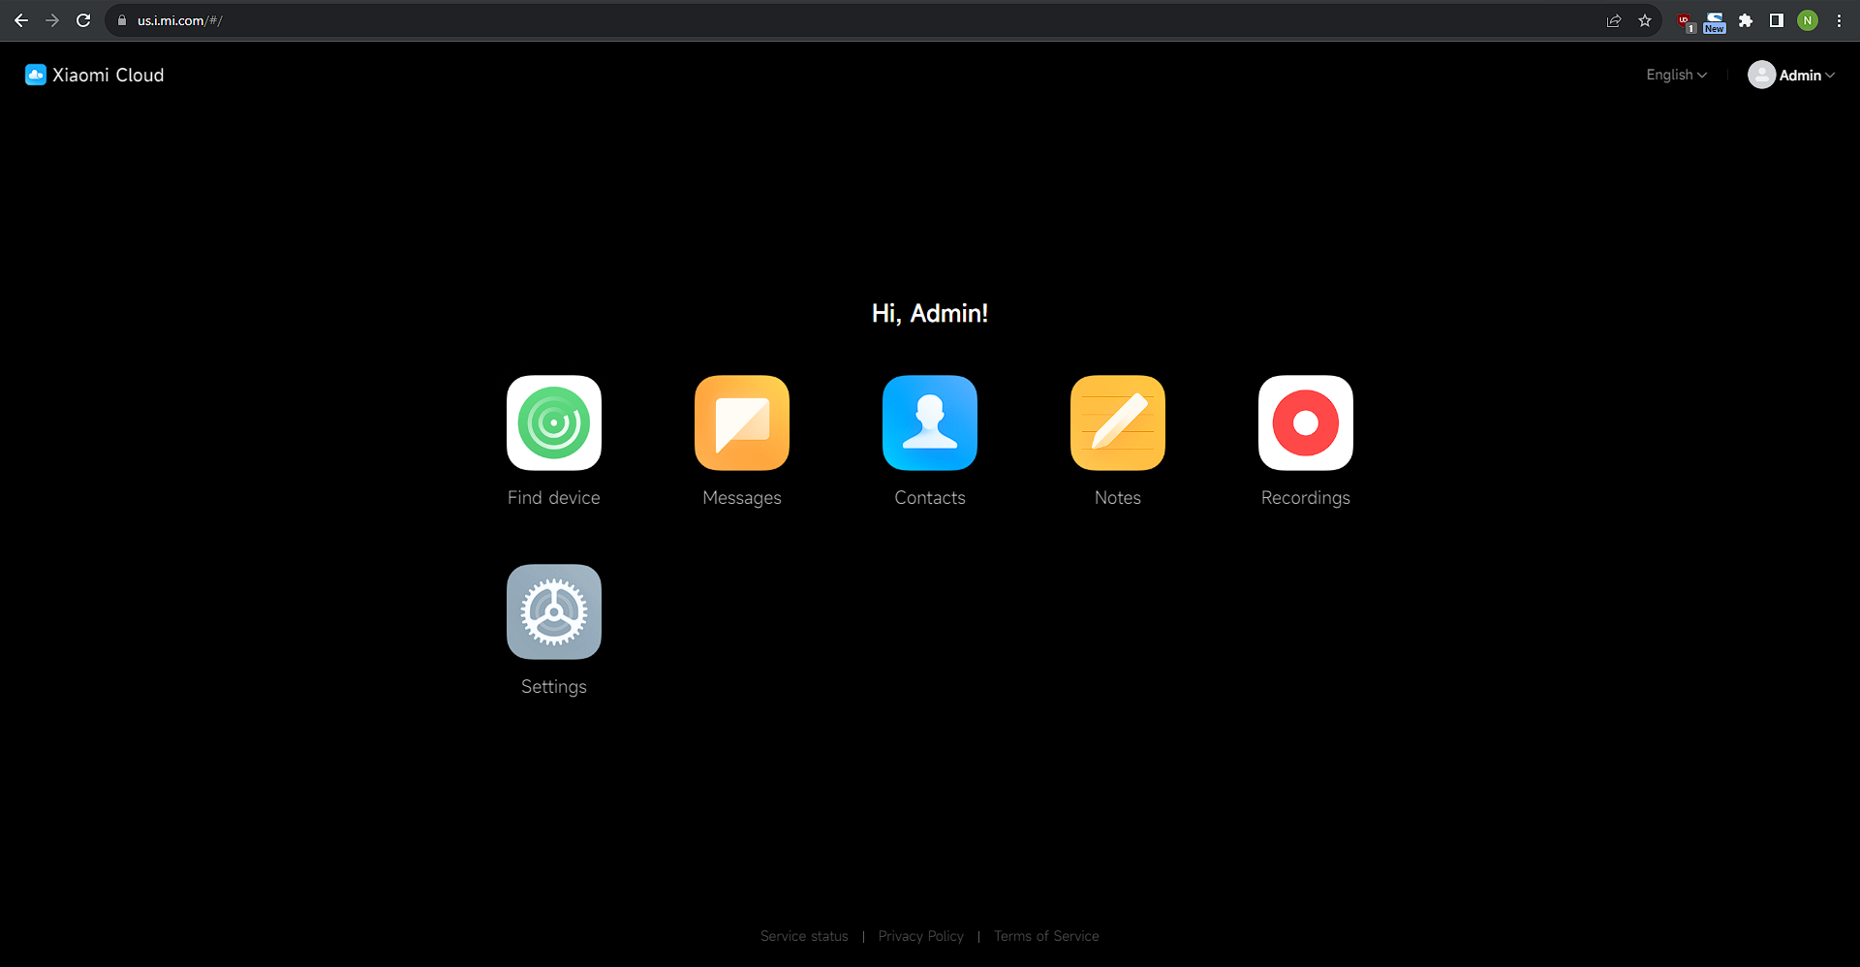This screenshot has height=967, width=1860.
Task: Open the browser side panel icon
Action: (x=1777, y=20)
